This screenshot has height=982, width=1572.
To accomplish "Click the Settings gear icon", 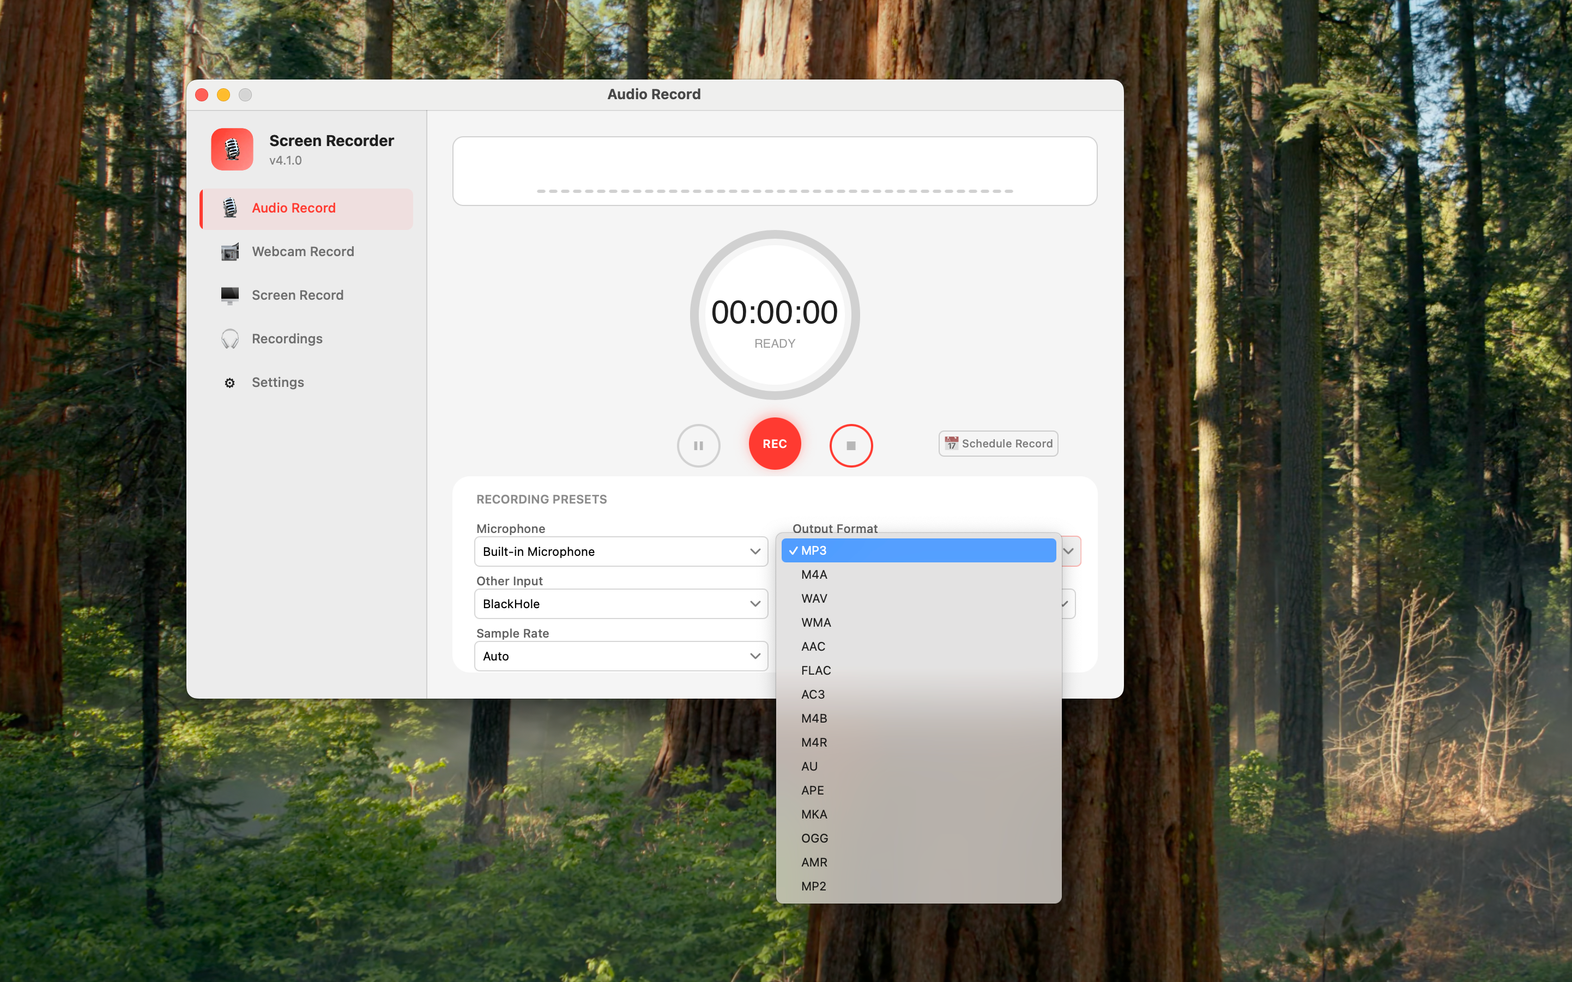I will [x=230, y=383].
